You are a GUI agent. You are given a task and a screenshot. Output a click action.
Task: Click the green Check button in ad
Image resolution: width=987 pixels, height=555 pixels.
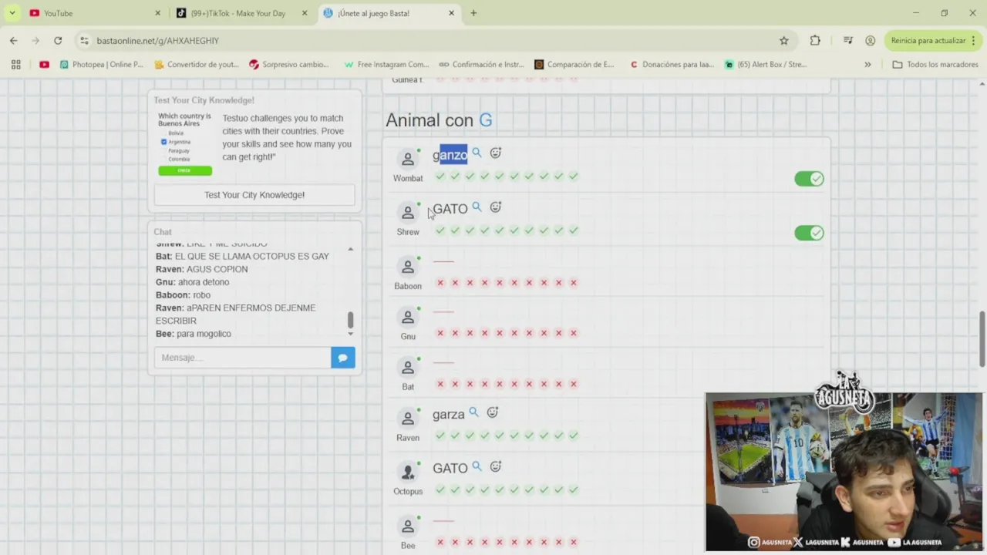[185, 170]
